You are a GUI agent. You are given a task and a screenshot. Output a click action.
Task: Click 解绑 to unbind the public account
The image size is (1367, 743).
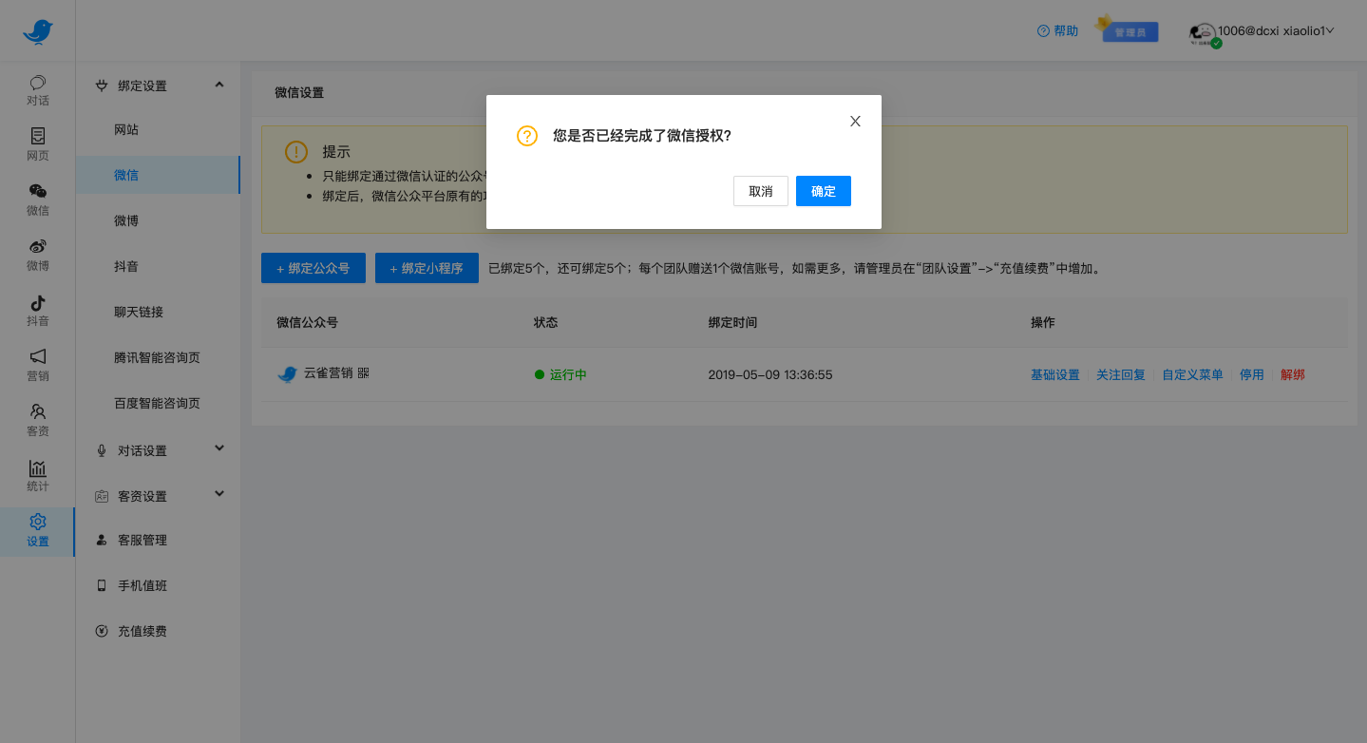pyautogui.click(x=1292, y=374)
